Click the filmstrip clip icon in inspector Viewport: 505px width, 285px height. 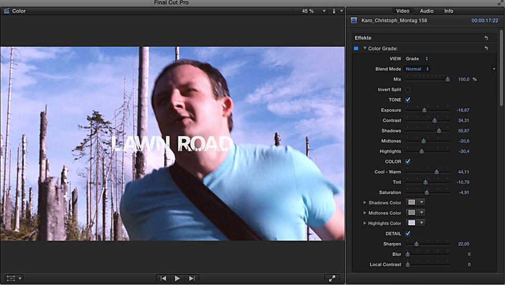tap(354, 21)
